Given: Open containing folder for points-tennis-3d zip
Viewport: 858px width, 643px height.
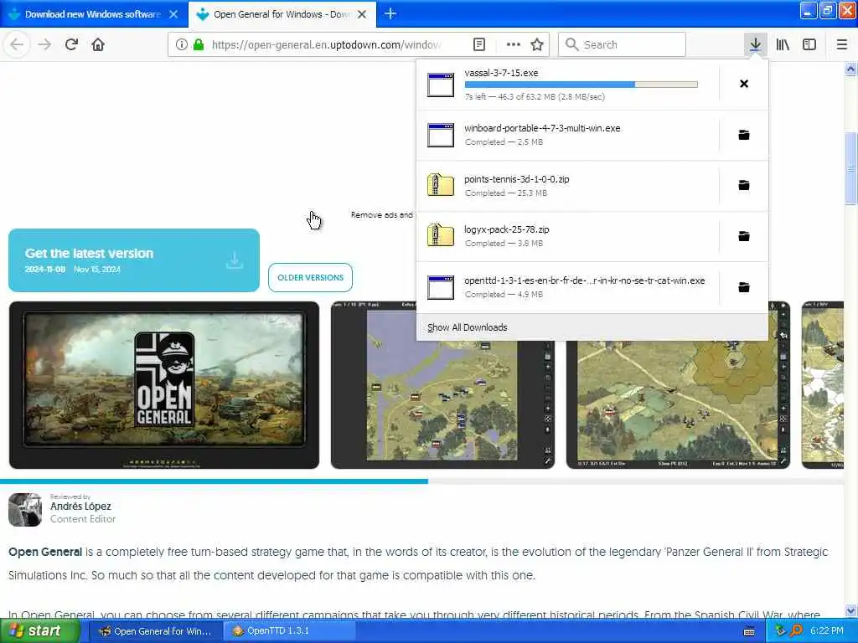Looking at the screenshot, I should pyautogui.click(x=744, y=185).
